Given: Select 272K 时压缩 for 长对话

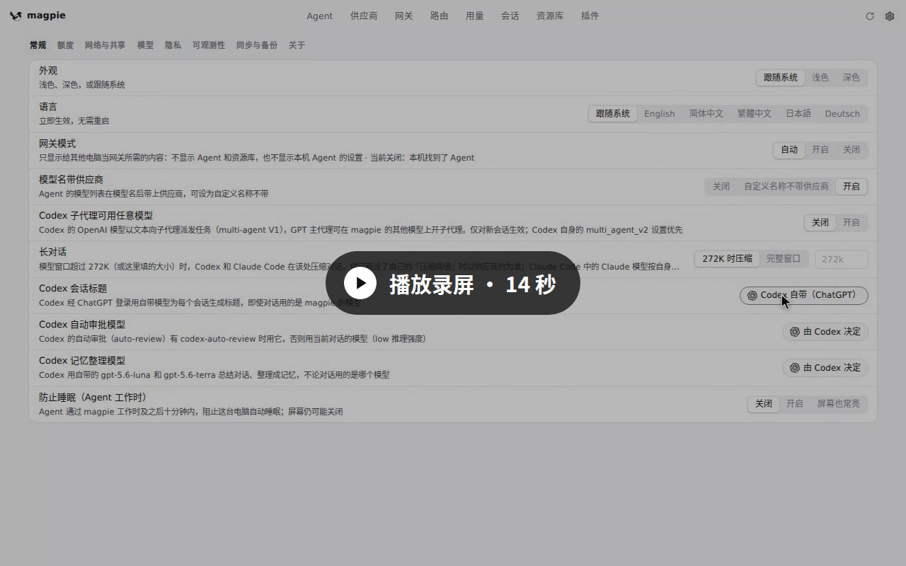Looking at the screenshot, I should [x=728, y=258].
